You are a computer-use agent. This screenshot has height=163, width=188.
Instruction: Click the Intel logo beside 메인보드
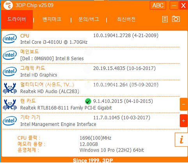point(10,55)
